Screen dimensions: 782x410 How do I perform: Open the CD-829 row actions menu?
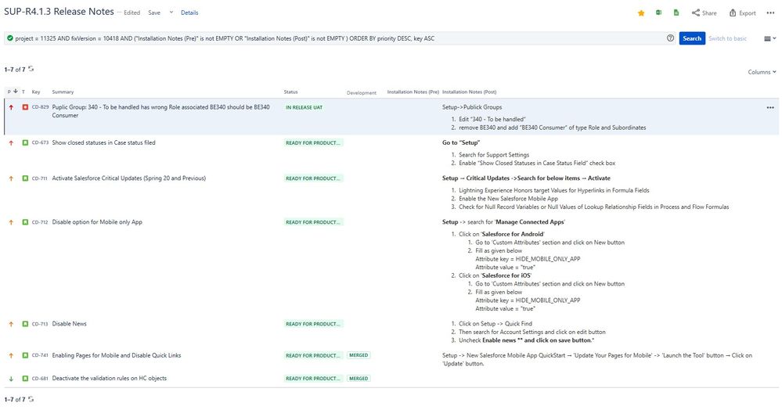click(x=770, y=107)
